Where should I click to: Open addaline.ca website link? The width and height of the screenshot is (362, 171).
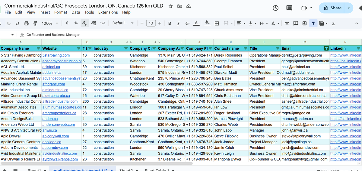(x=52, y=73)
